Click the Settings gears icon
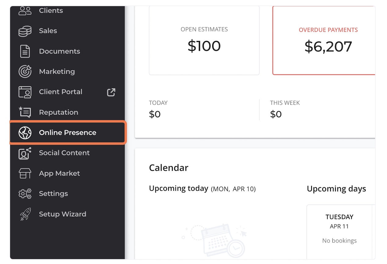This screenshot has height=264, width=387. pyautogui.click(x=25, y=194)
